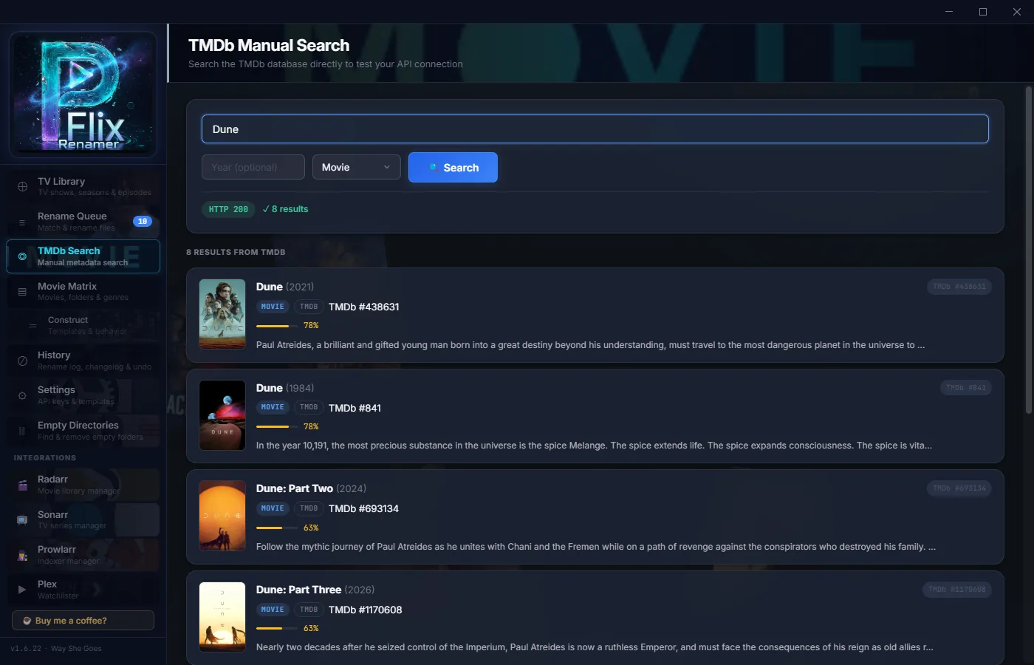Select the Dune: Part Two (2024) title
This screenshot has width=1034, height=665.
[311, 488]
